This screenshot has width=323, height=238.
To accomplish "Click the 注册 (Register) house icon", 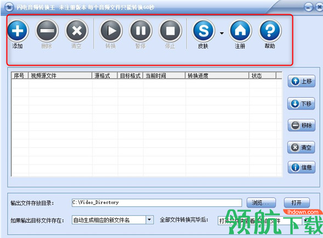I will tap(240, 31).
